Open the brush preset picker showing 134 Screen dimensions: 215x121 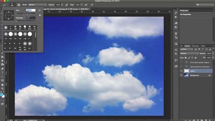pyautogui.click(x=13, y=5)
